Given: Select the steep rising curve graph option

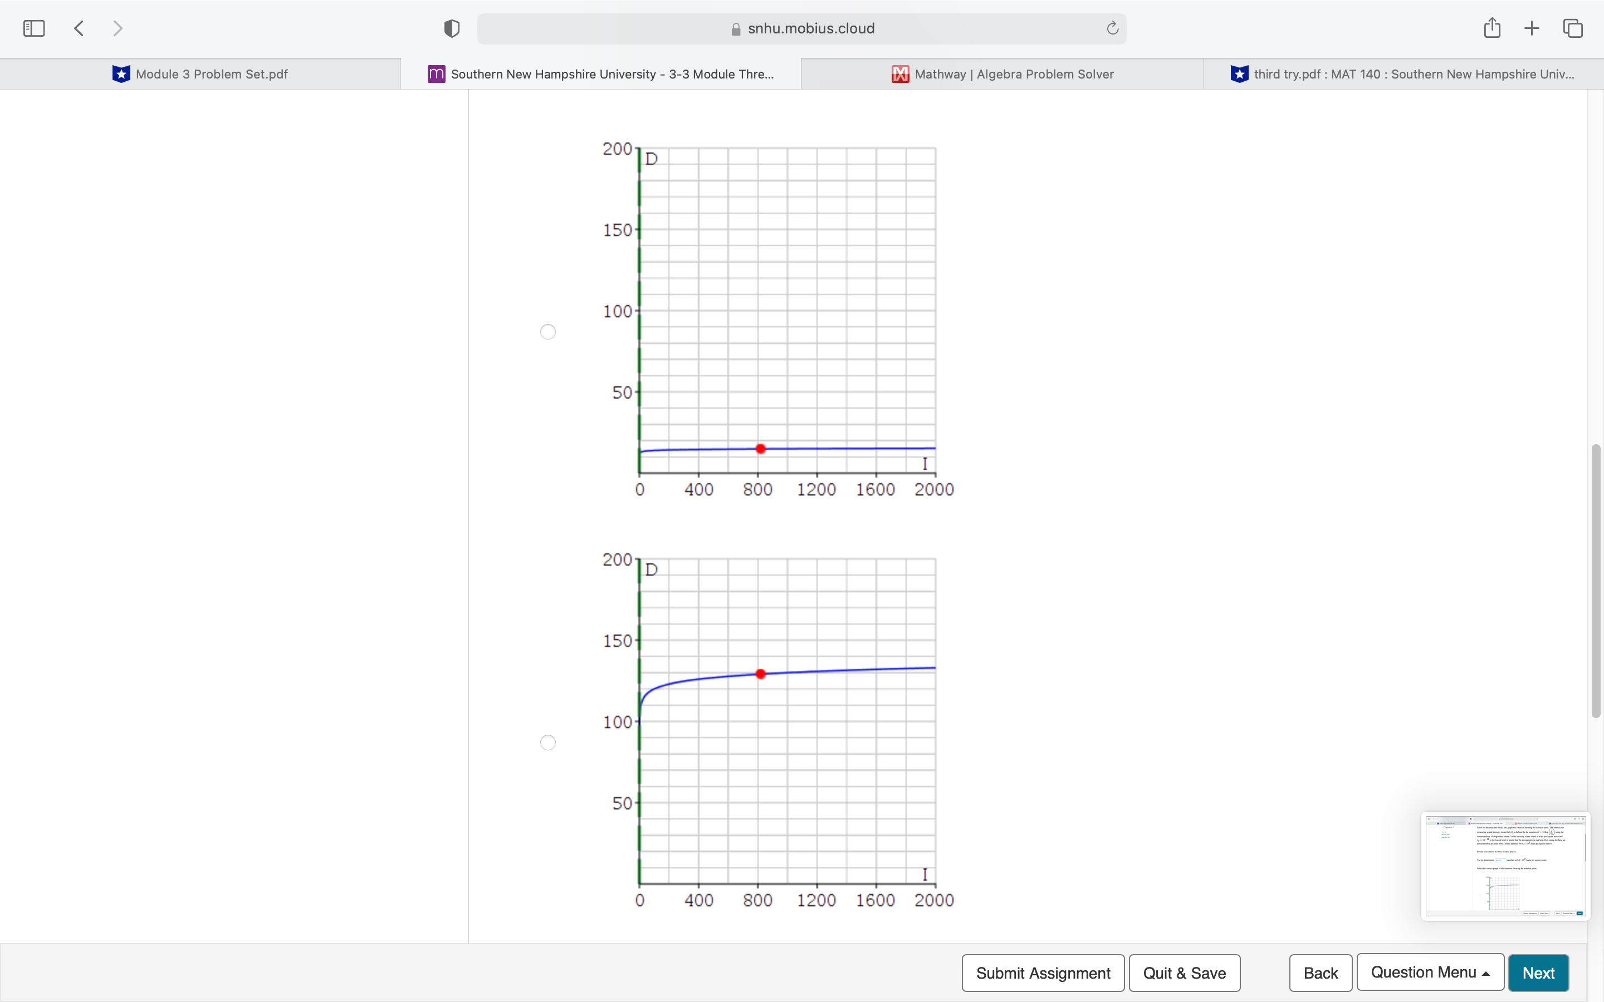Looking at the screenshot, I should (547, 742).
